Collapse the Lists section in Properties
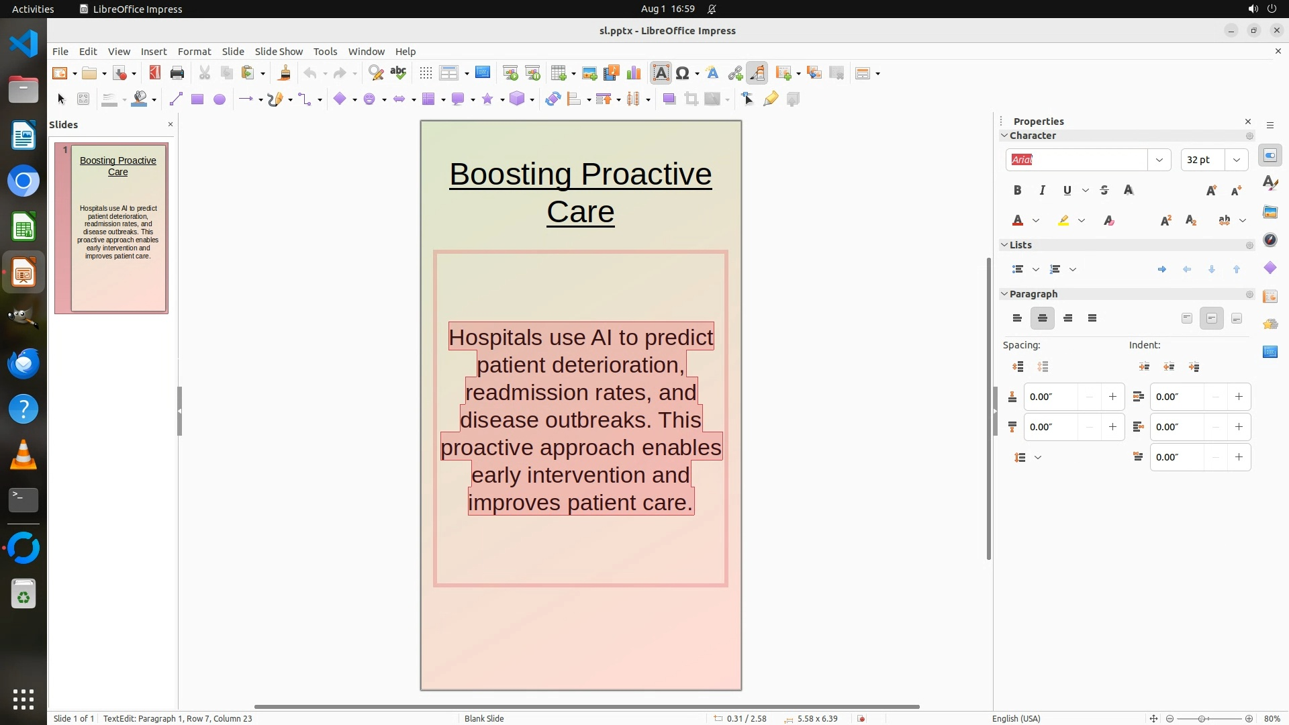Viewport: 1289px width, 725px height. click(x=1005, y=245)
